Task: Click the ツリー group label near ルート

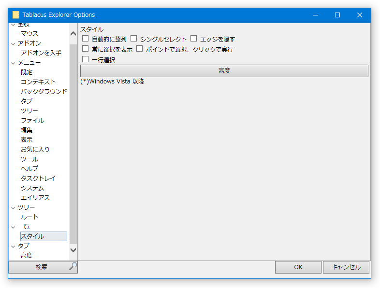Action: 27,207
